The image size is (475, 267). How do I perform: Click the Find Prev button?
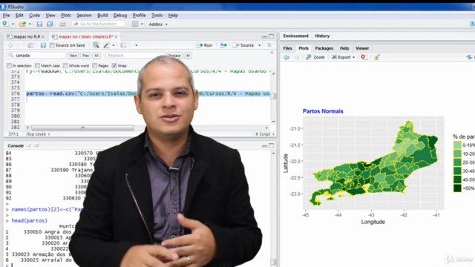pos(86,56)
